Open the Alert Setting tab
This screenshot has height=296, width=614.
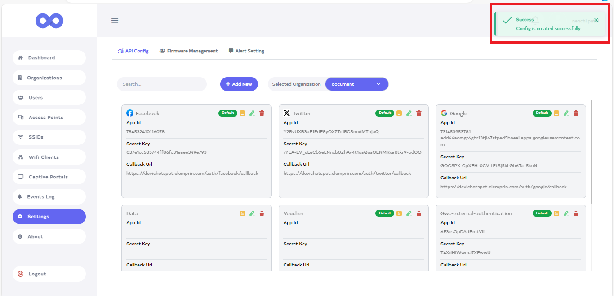click(x=246, y=51)
